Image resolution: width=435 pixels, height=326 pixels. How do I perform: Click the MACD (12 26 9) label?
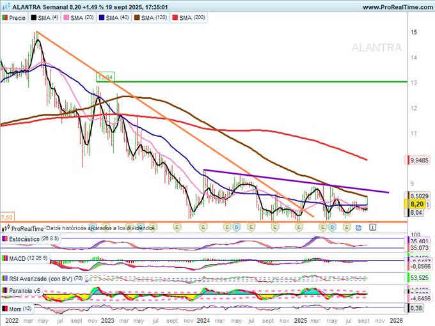tap(28, 258)
